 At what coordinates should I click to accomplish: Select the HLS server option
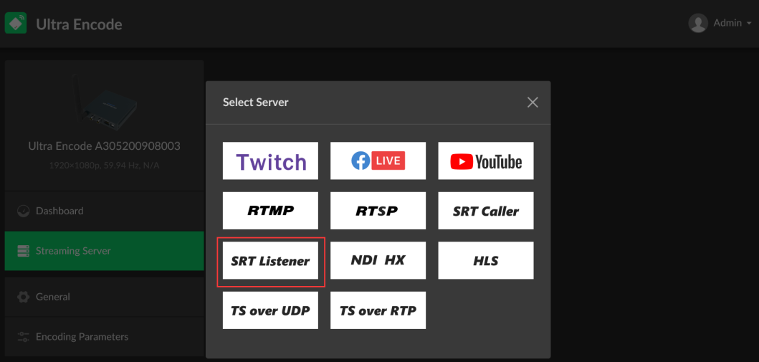coord(486,260)
